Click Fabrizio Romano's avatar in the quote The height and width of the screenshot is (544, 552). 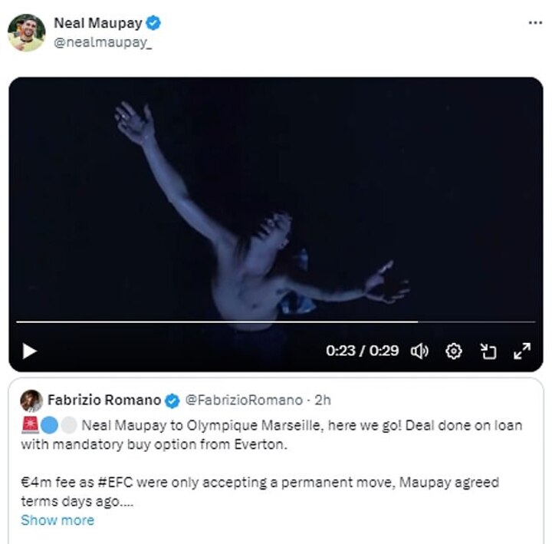31,401
